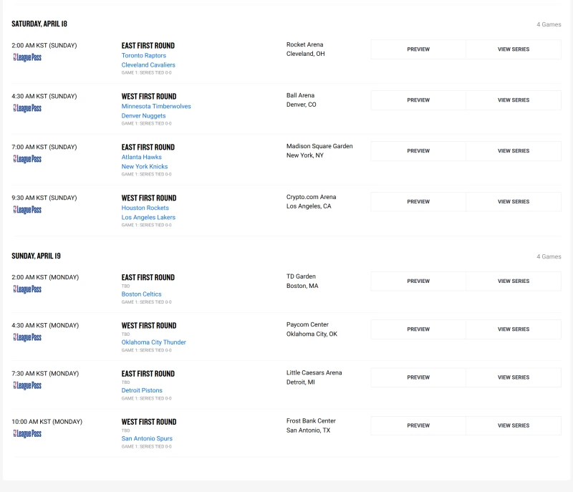Screen dimensions: 573x492
Task: Click the TD Garden venue text
Action: [301, 276]
